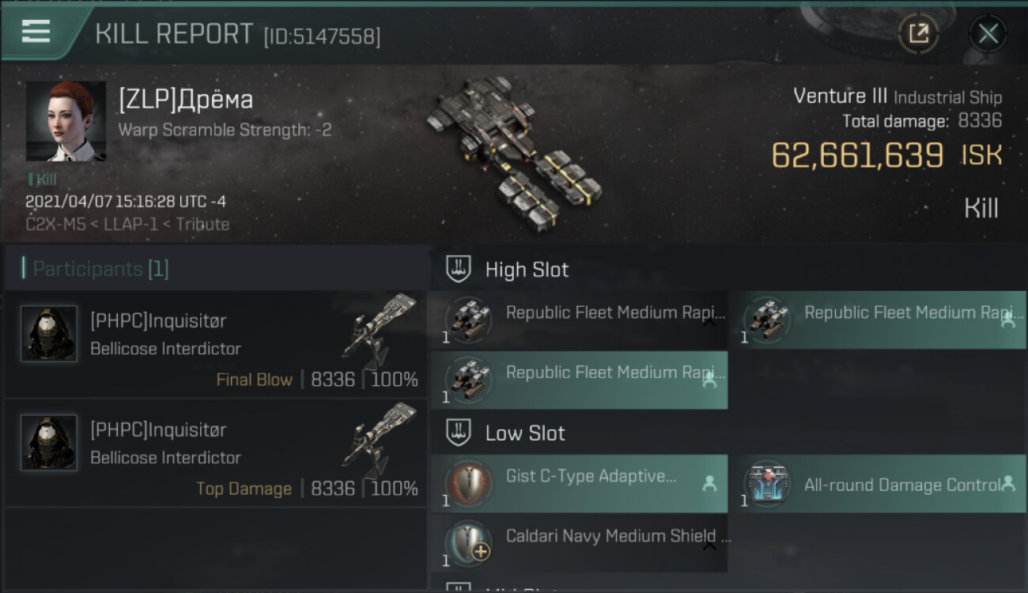Open the Final Blow Inquisitør participant entry

[215, 345]
